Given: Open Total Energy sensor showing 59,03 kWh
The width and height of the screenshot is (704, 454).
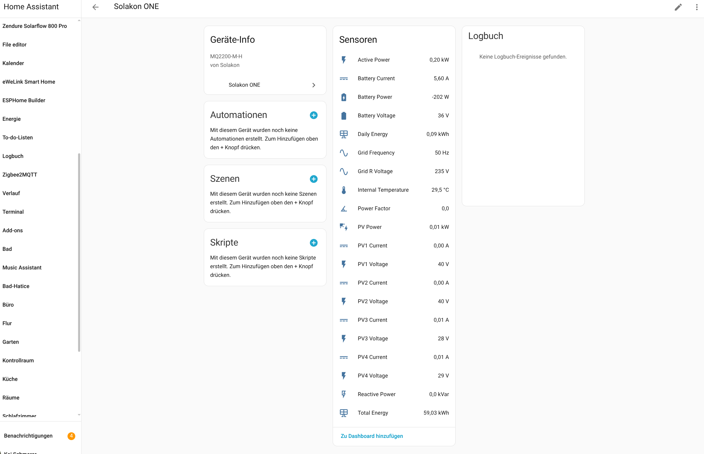Looking at the screenshot, I should coord(394,413).
